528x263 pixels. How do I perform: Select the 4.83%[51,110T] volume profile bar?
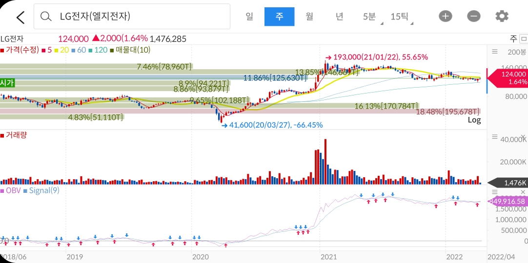(x=62, y=117)
